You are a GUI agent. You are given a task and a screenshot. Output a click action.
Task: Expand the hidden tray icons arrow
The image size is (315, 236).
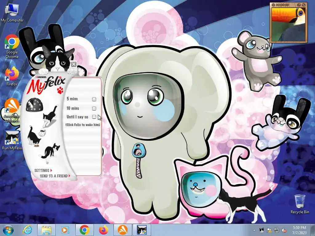click(254, 230)
